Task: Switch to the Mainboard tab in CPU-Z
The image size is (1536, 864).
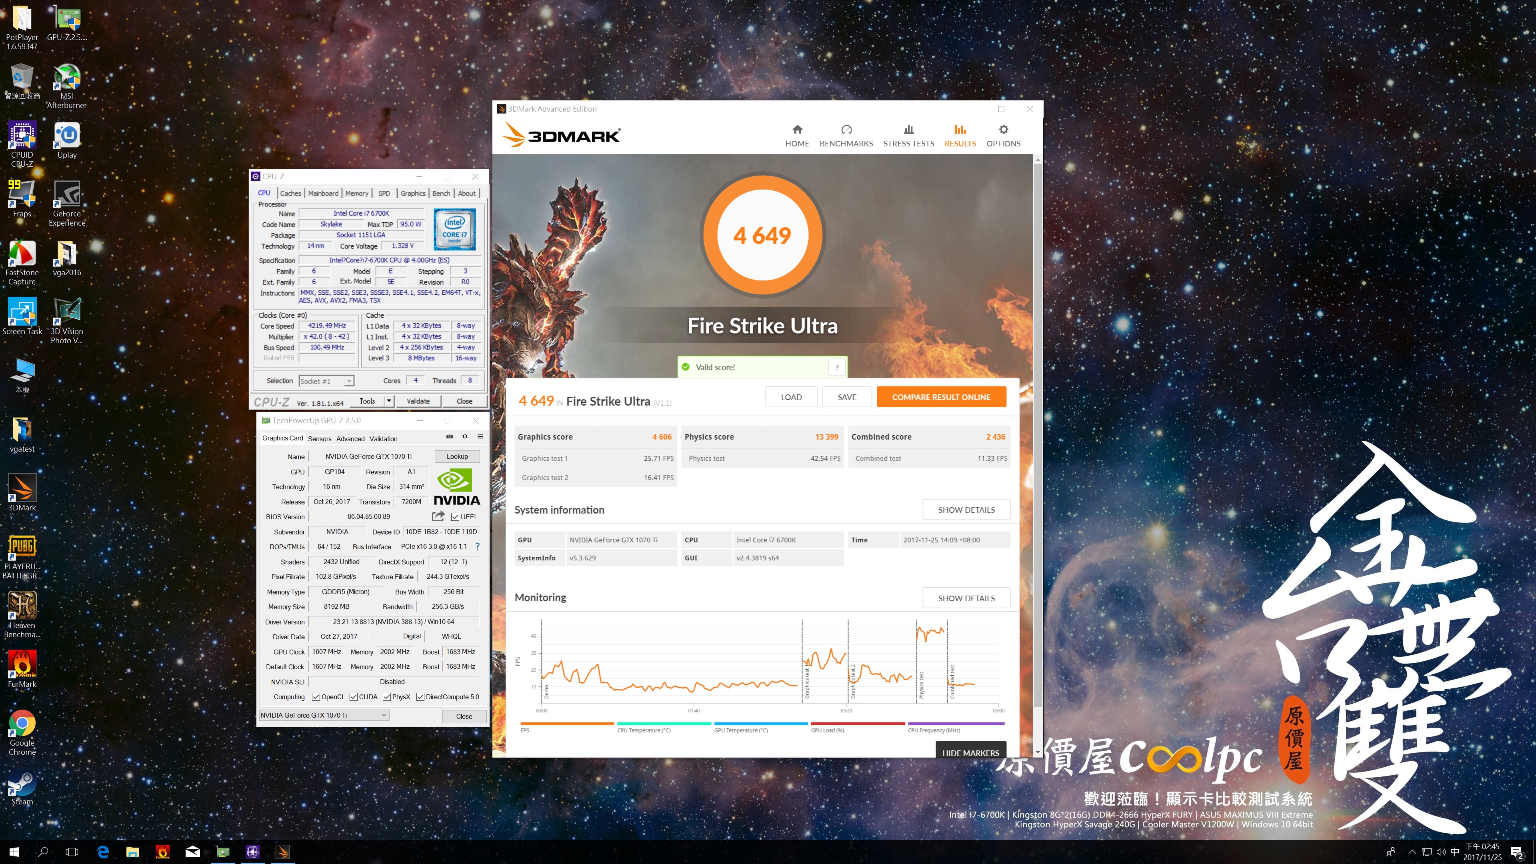Action: (x=323, y=193)
